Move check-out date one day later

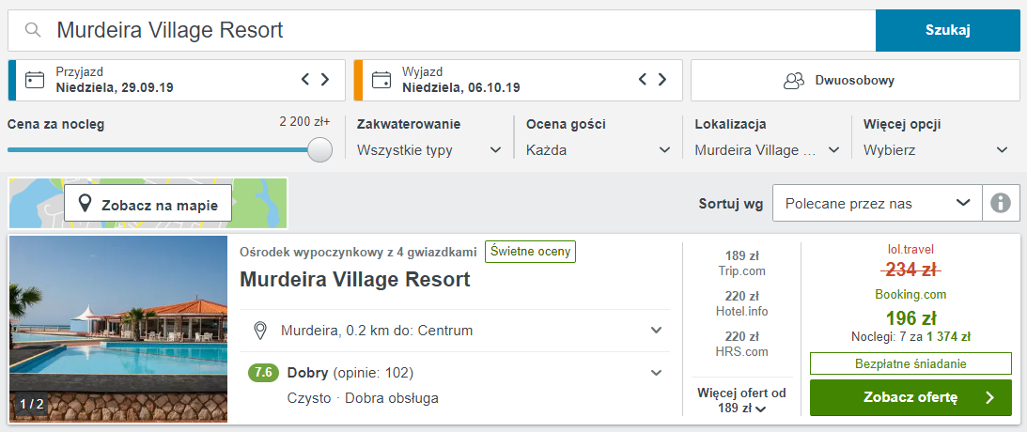tap(662, 80)
